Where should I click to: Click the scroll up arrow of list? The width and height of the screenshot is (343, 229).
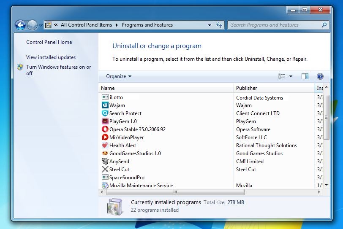pyautogui.click(x=327, y=87)
